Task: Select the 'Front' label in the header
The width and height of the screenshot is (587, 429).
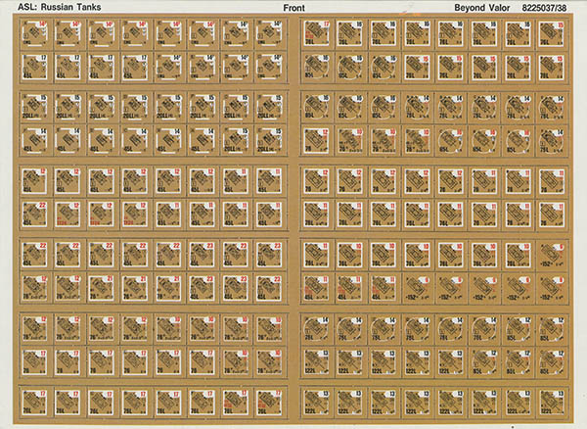Action: [x=293, y=8]
